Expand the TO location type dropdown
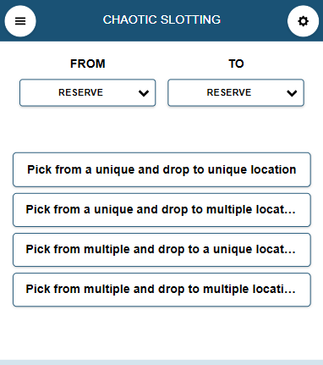323x365 pixels. pos(236,92)
